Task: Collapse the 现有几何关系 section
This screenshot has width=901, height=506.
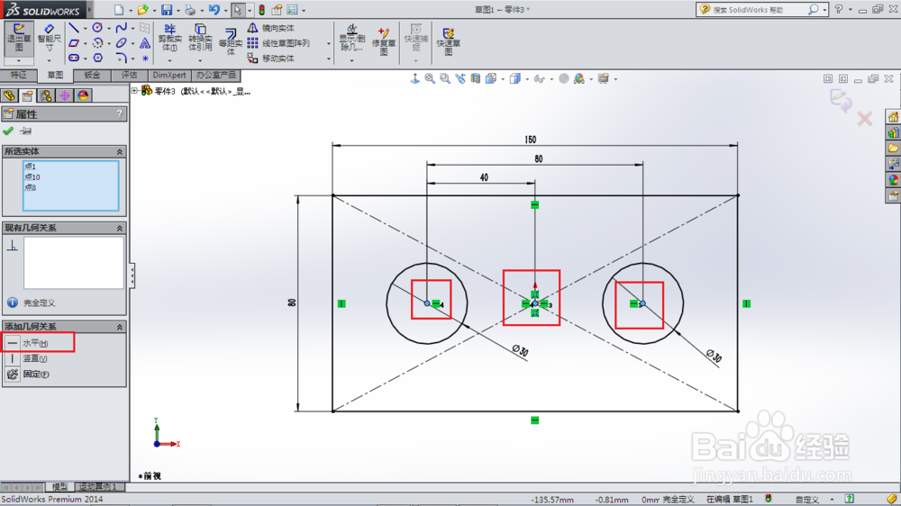Action: (120, 228)
